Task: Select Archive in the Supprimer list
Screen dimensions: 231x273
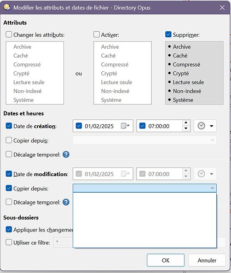Action: coord(182,47)
